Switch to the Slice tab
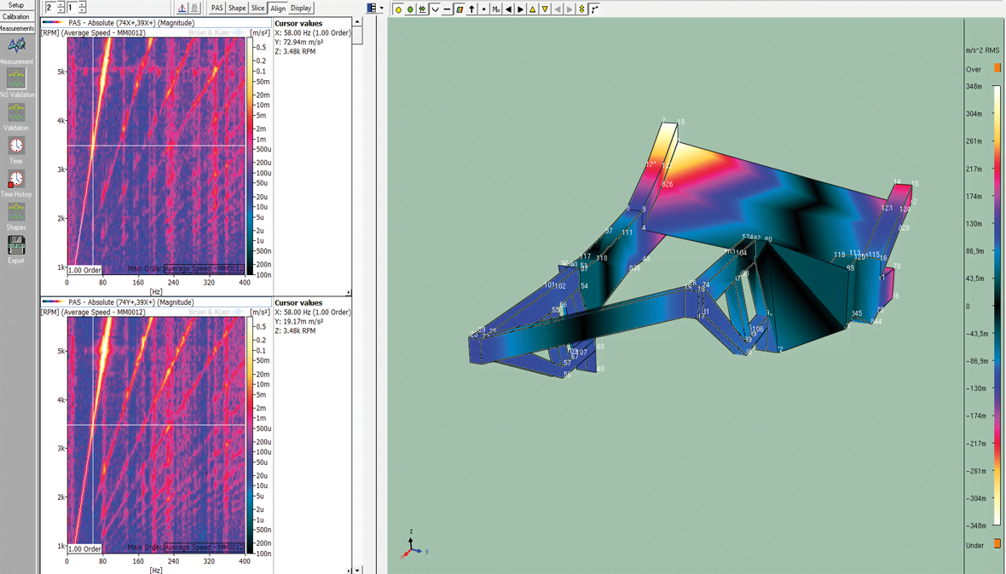1006x574 pixels. click(x=257, y=9)
